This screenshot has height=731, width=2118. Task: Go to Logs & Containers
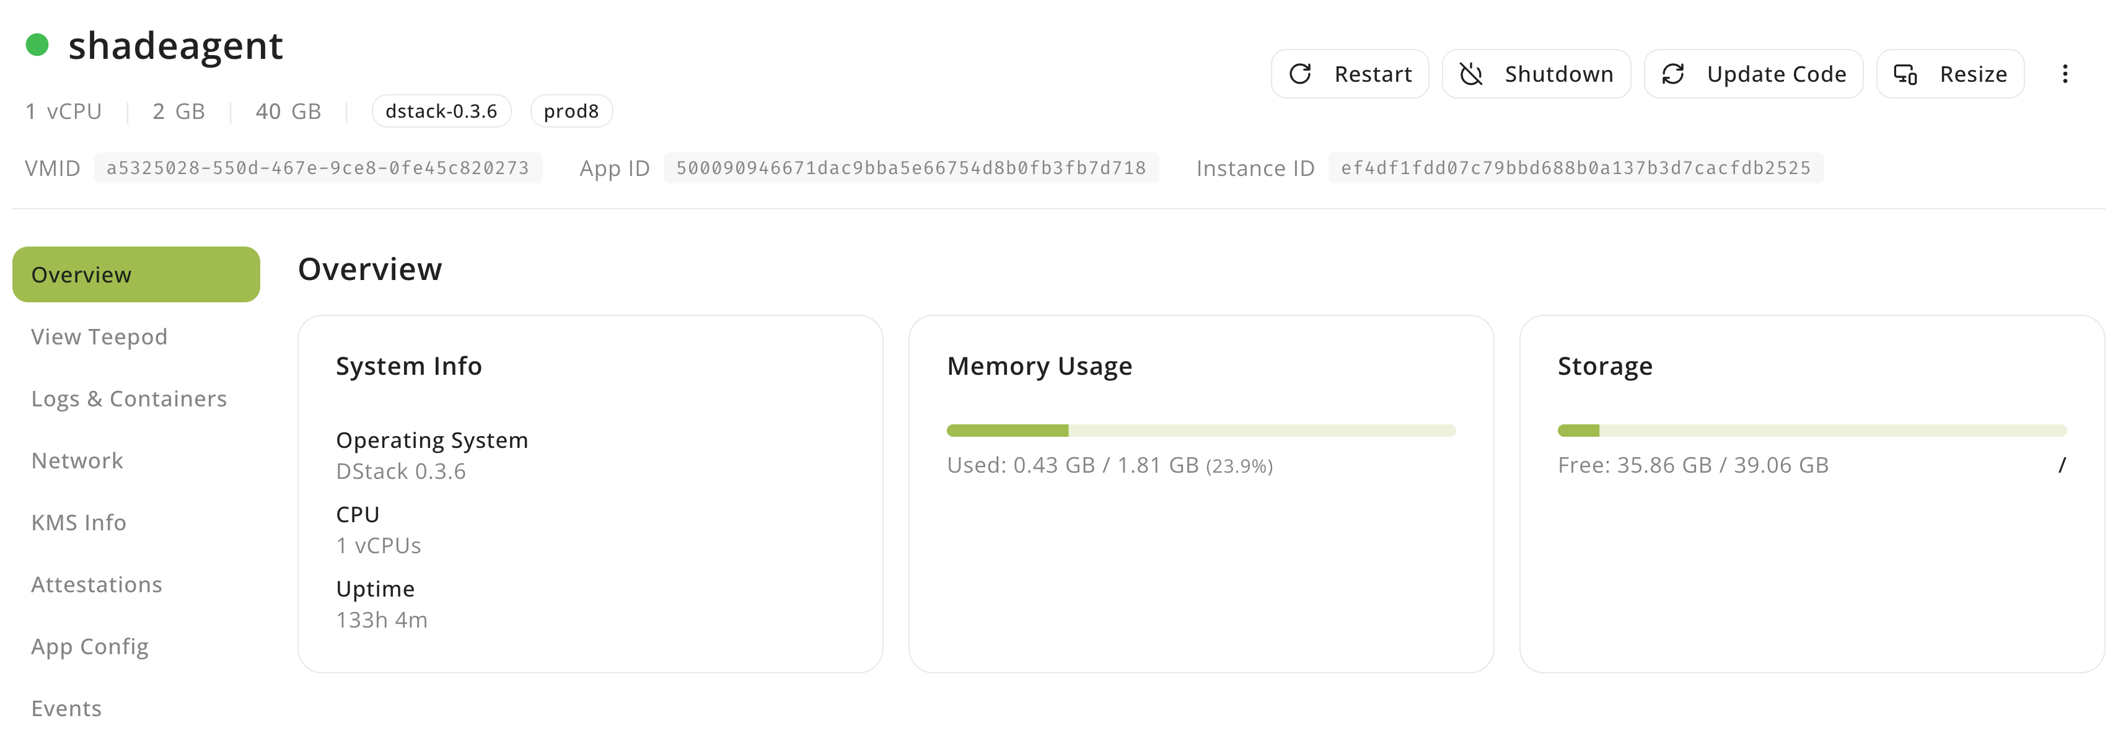[x=129, y=399]
